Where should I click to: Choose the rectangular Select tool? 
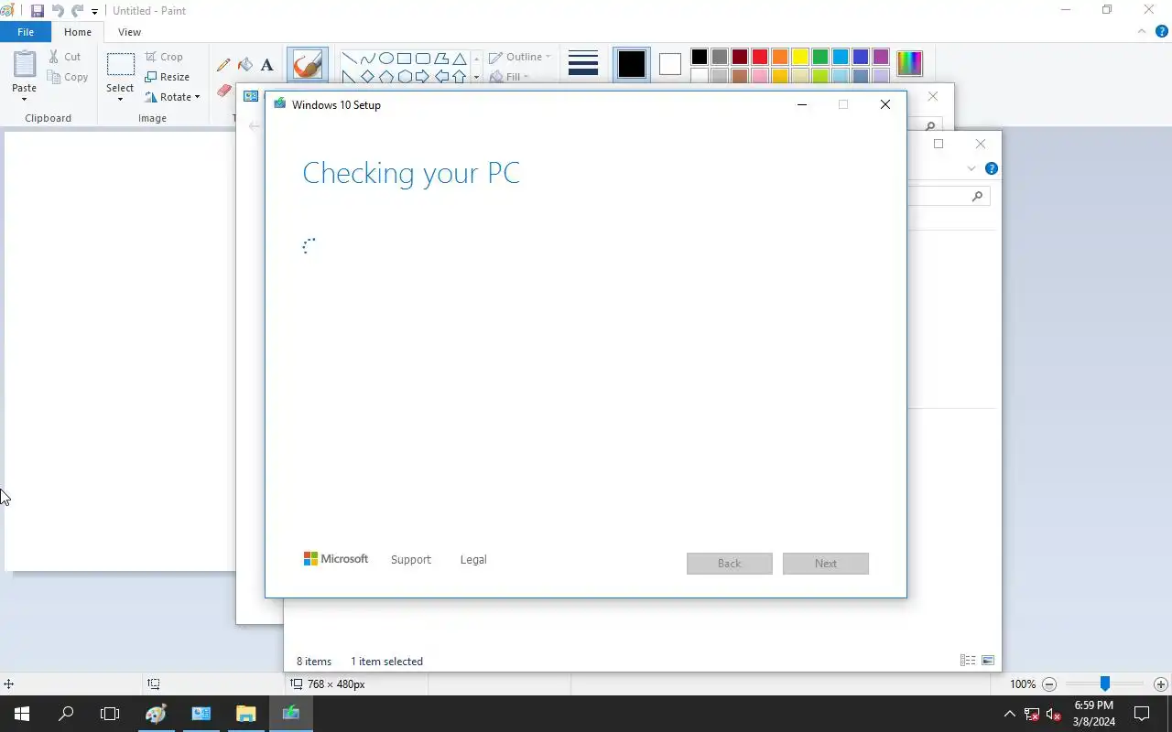120,65
